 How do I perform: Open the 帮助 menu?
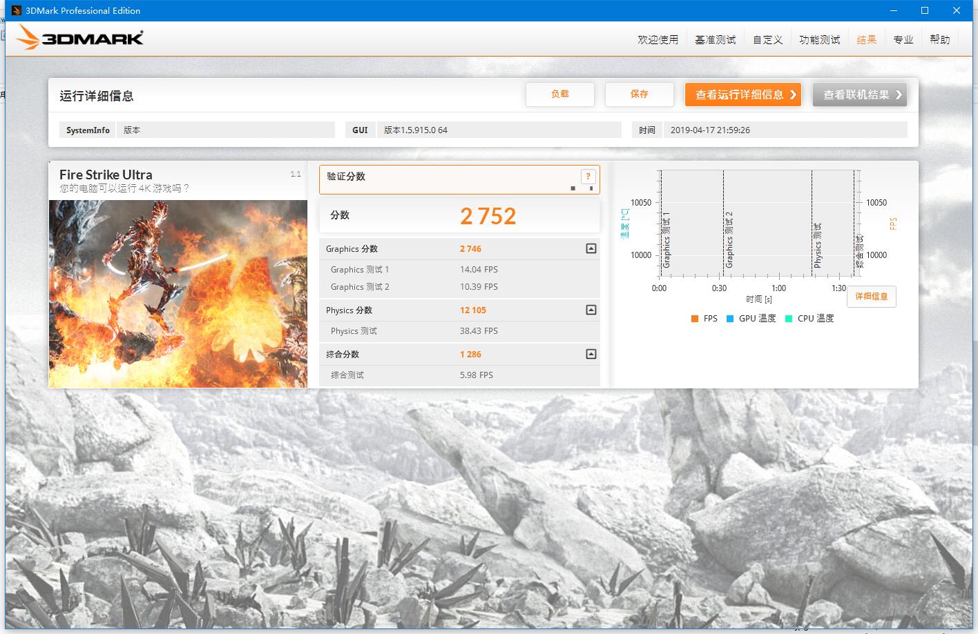pyautogui.click(x=939, y=39)
